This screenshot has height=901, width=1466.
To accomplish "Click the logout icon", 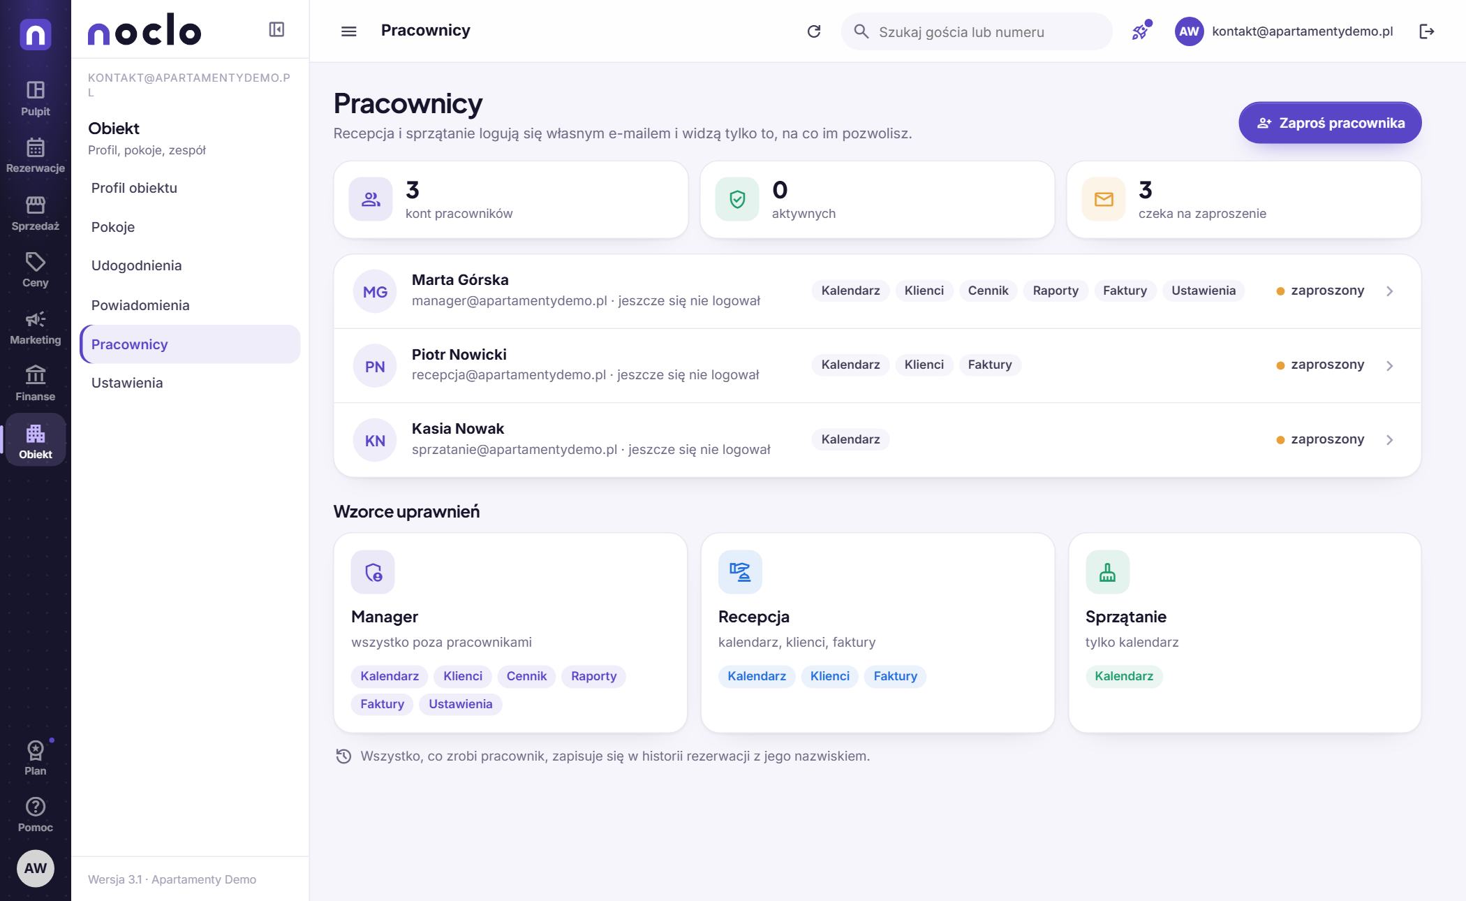I will (x=1427, y=31).
